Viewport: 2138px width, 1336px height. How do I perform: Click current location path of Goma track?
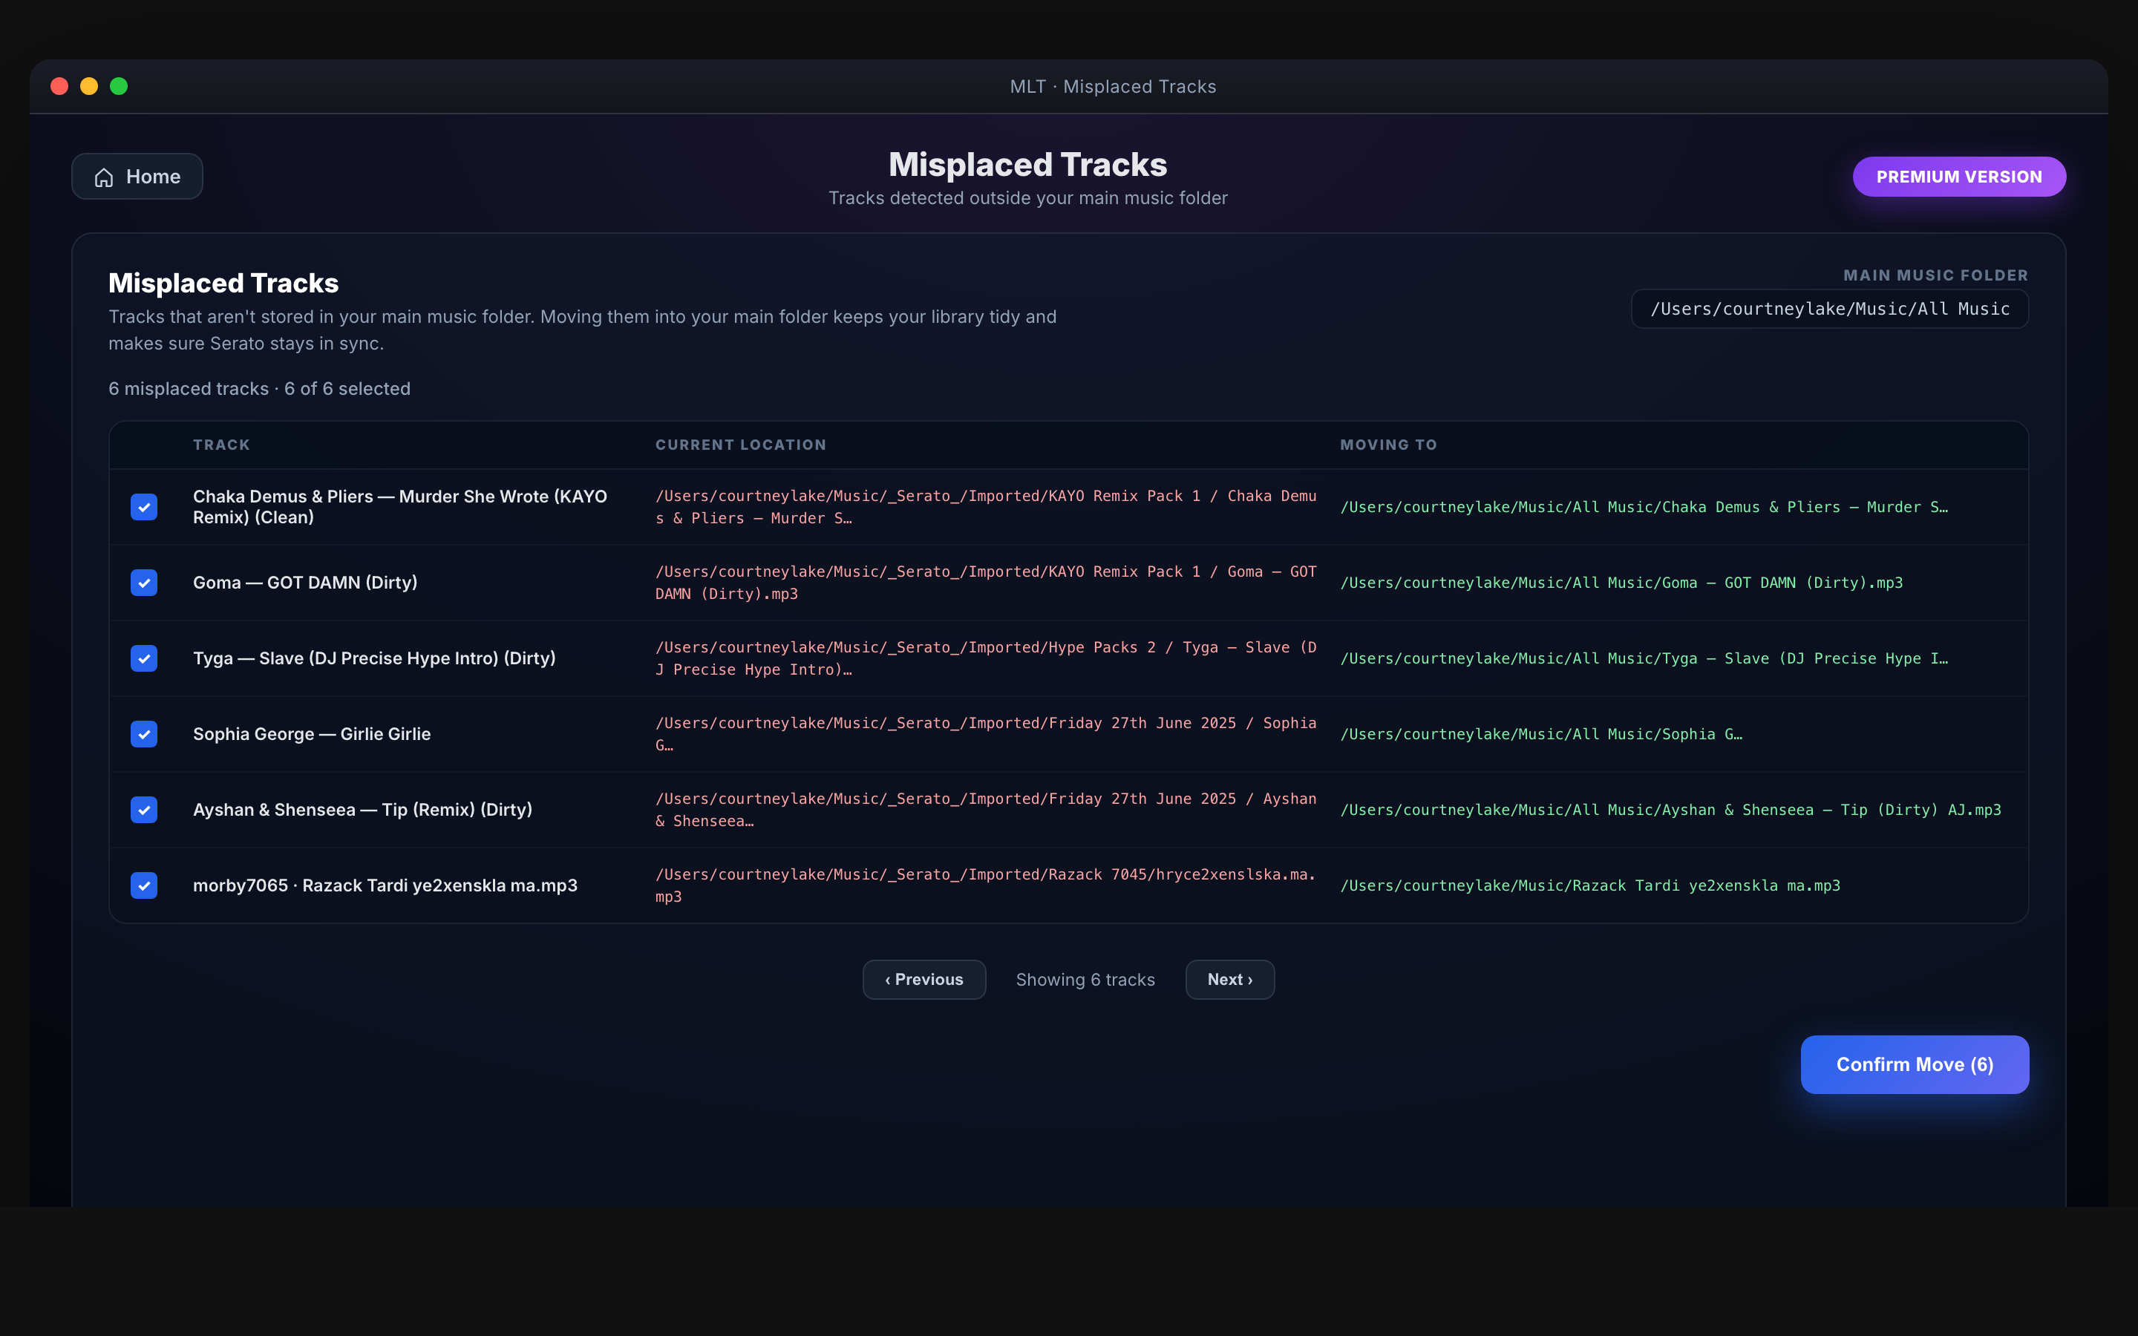[x=986, y=583]
